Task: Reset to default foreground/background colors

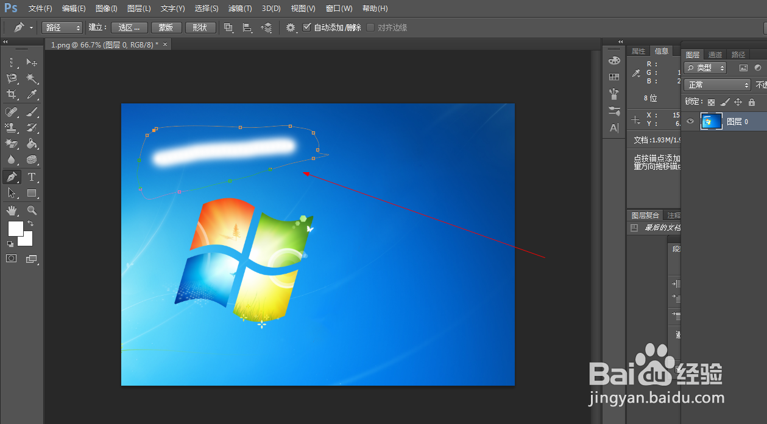Action: (x=10, y=244)
